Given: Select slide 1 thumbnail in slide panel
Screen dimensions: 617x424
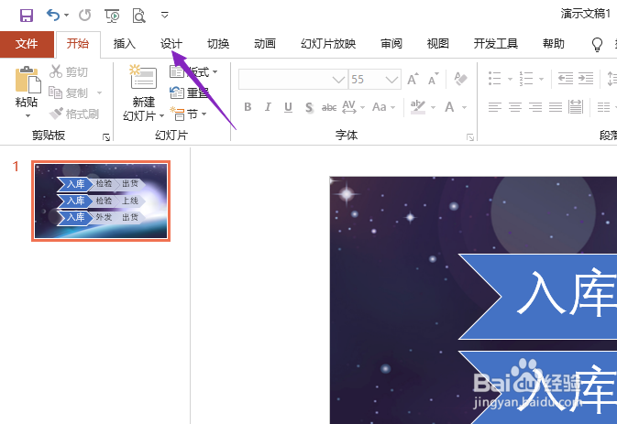Looking at the screenshot, I should [101, 201].
